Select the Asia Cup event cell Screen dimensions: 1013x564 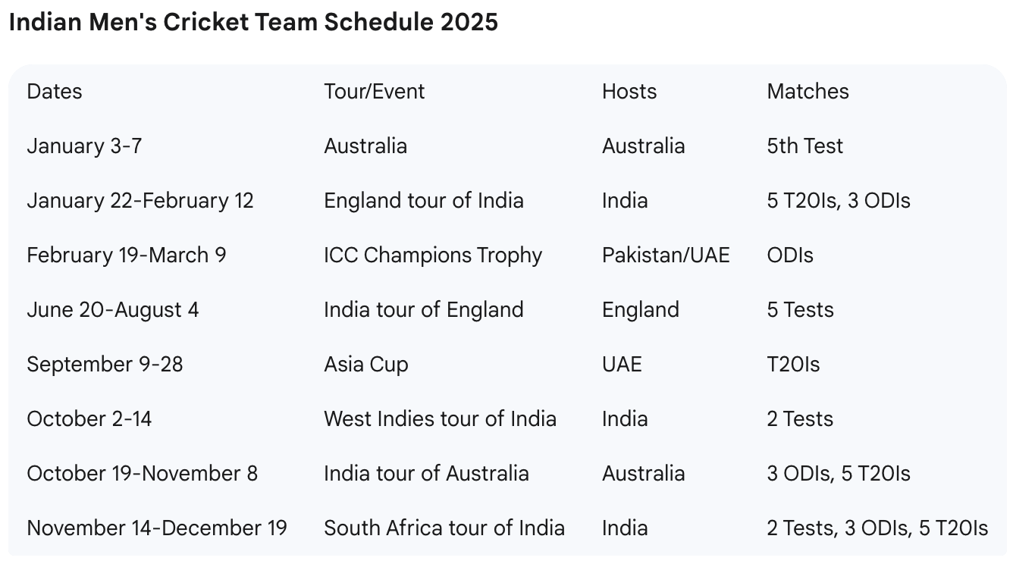(x=366, y=365)
